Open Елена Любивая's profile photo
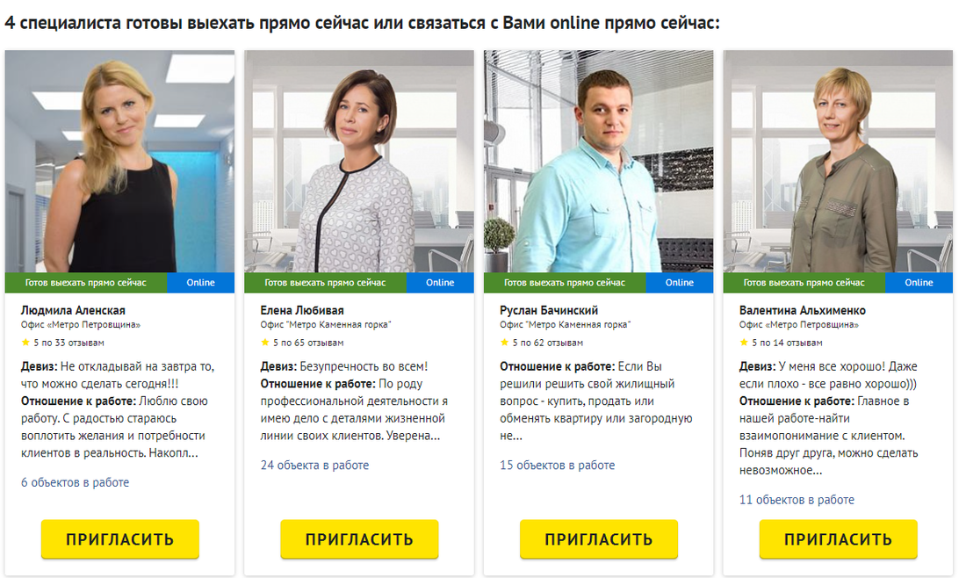 point(359,162)
